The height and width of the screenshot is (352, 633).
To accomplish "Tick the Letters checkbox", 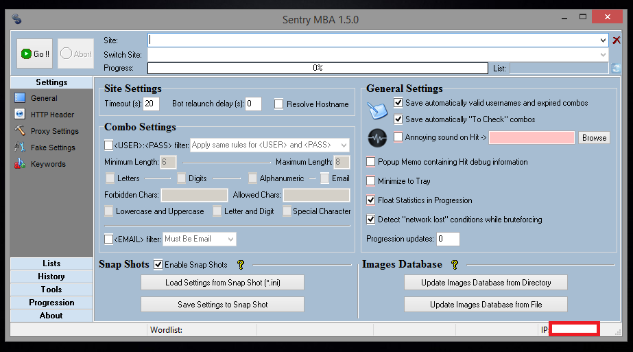I will pos(110,178).
